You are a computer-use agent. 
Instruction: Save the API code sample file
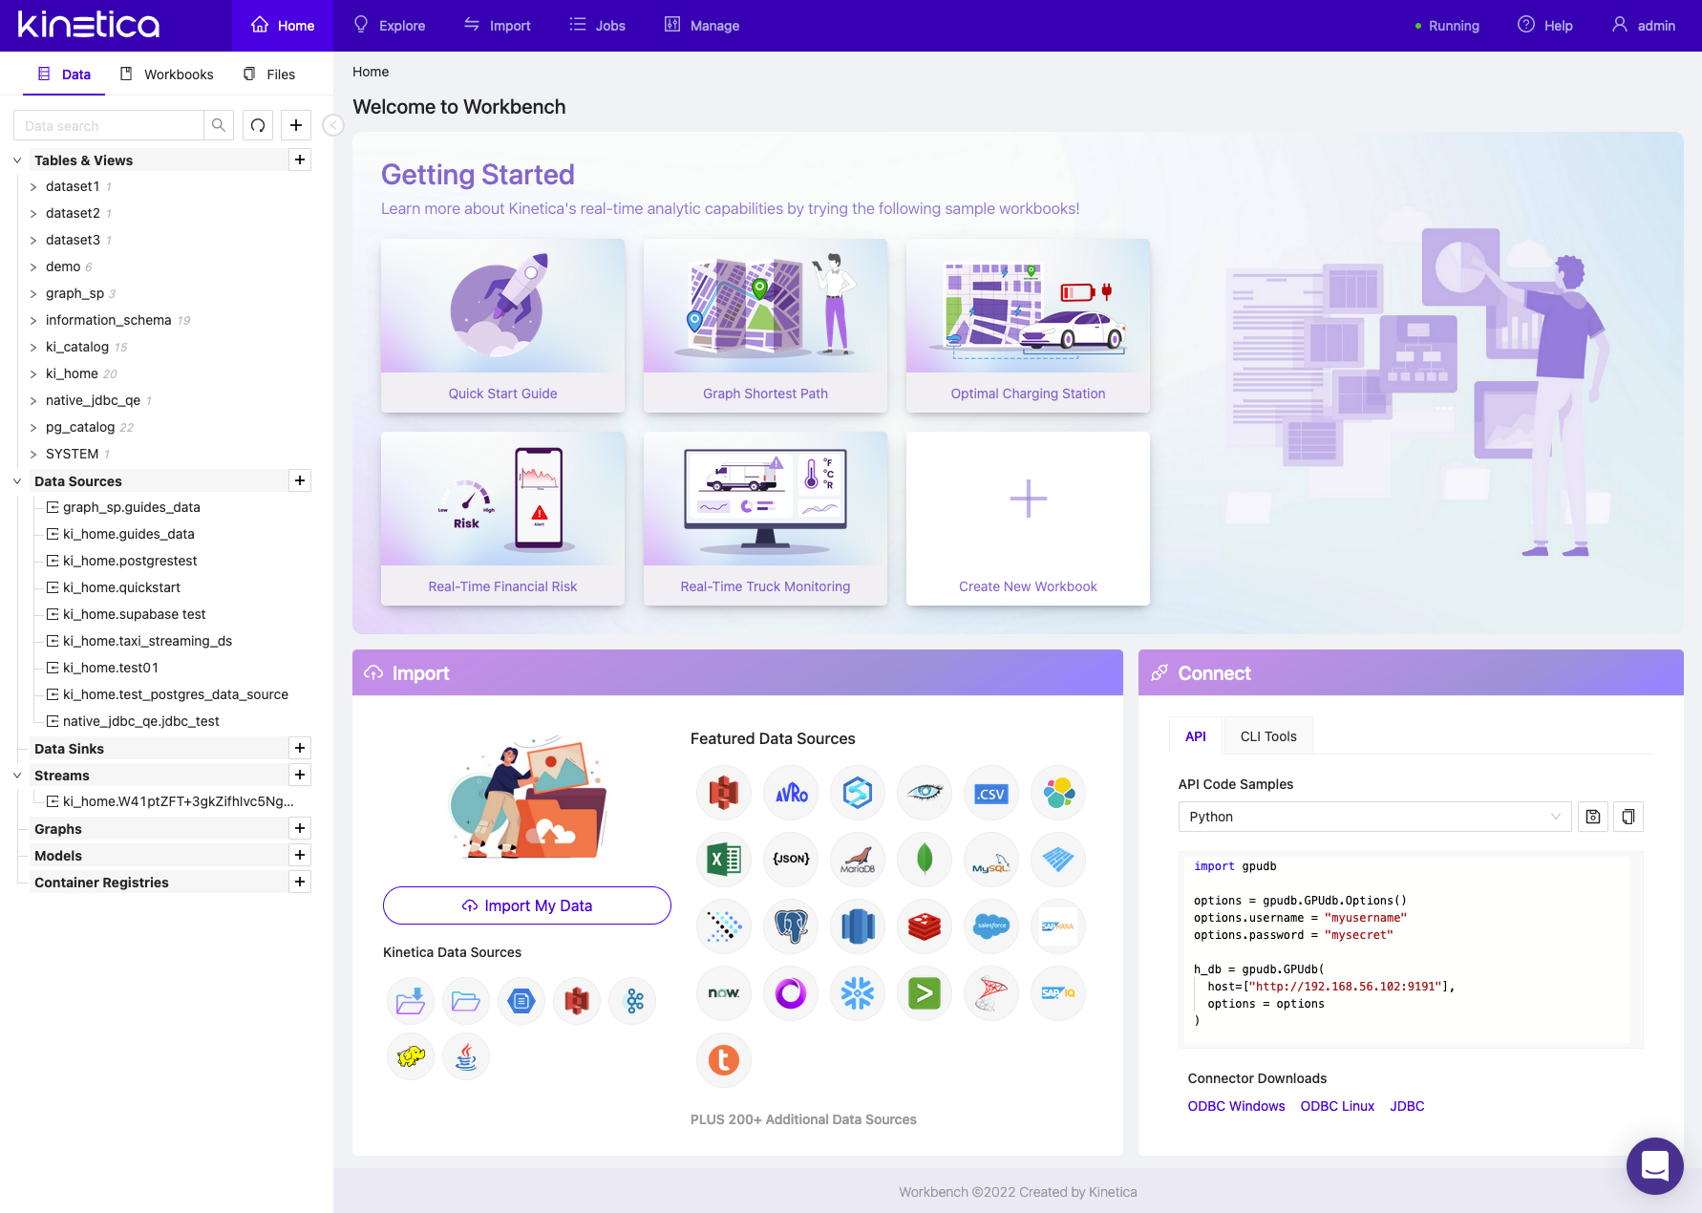1593,817
